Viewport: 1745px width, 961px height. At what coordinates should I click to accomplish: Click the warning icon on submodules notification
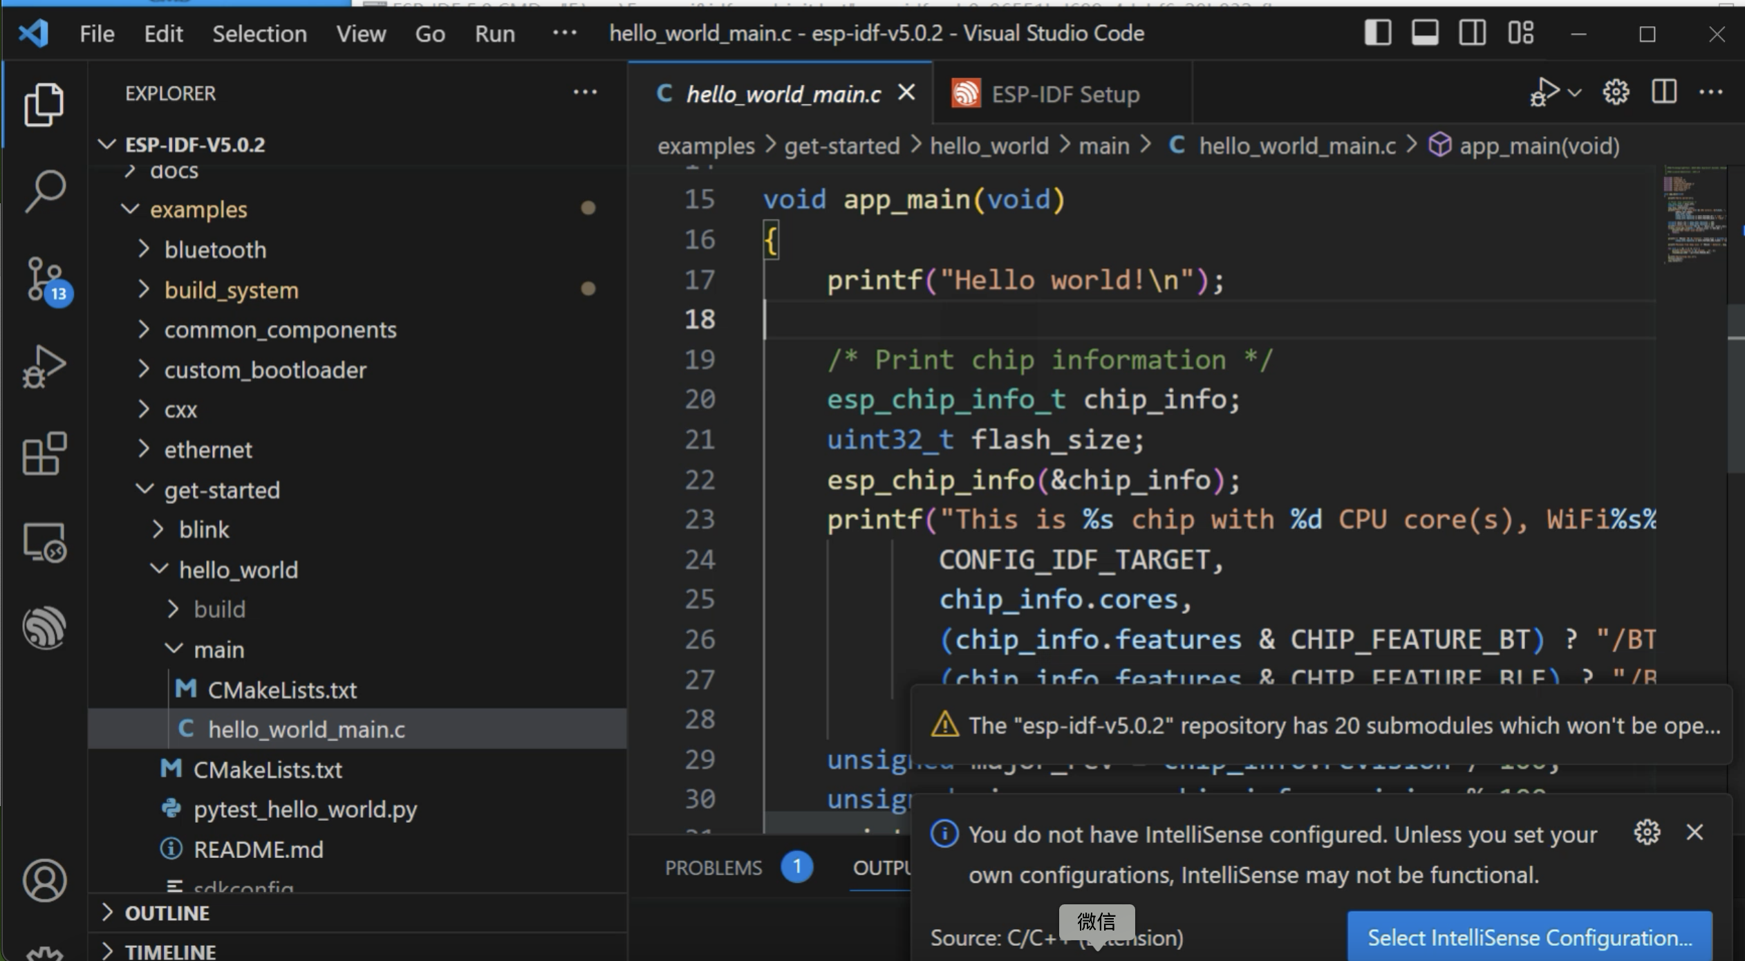[944, 725]
